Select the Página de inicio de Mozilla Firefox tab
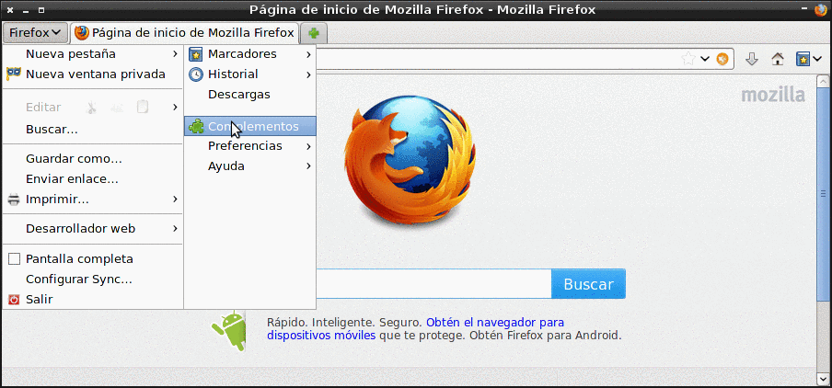Screen dimensions: 832x388 [x=184, y=33]
